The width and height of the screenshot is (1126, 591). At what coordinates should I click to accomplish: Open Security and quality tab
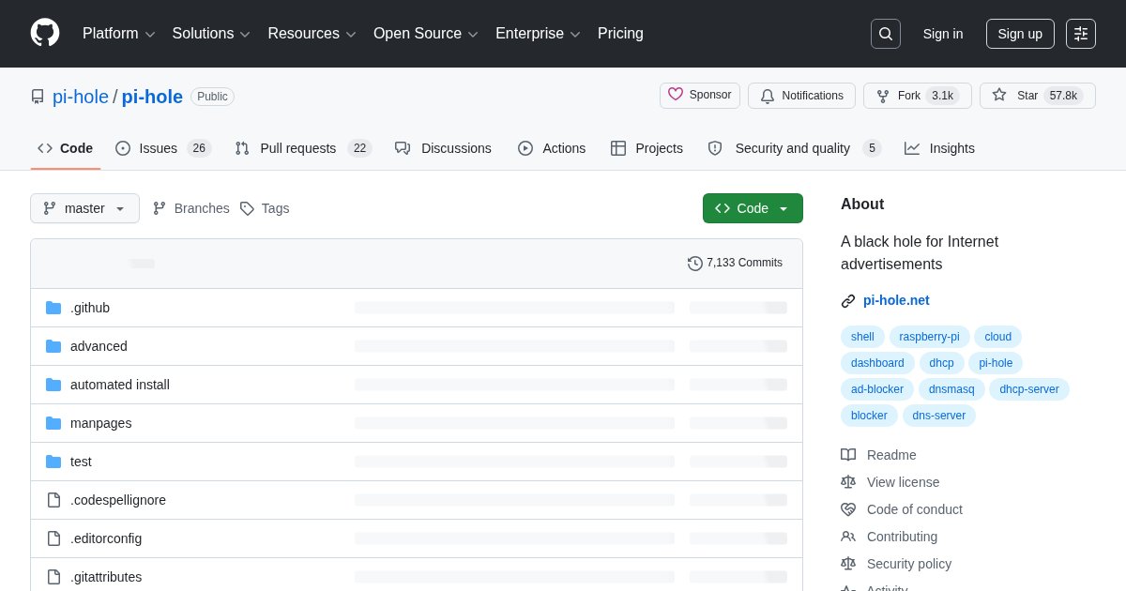pyautogui.click(x=794, y=148)
